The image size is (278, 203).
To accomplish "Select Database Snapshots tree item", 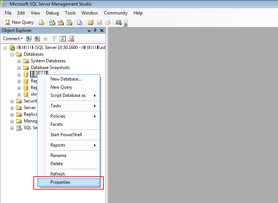I will [50, 68].
